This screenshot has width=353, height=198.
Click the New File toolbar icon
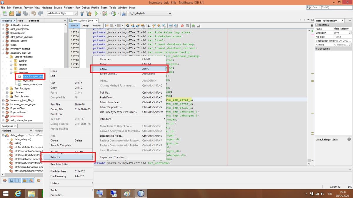coord(5,13)
